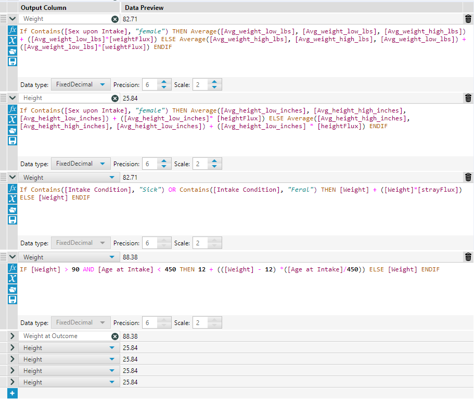Open Data type dropdown for expanded Height
The width and height of the screenshot is (474, 399).
point(81,164)
